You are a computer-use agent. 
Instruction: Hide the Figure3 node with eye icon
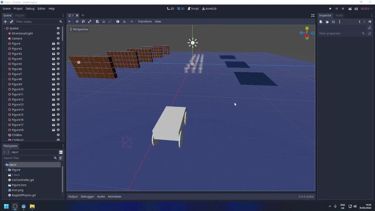click(x=58, y=54)
